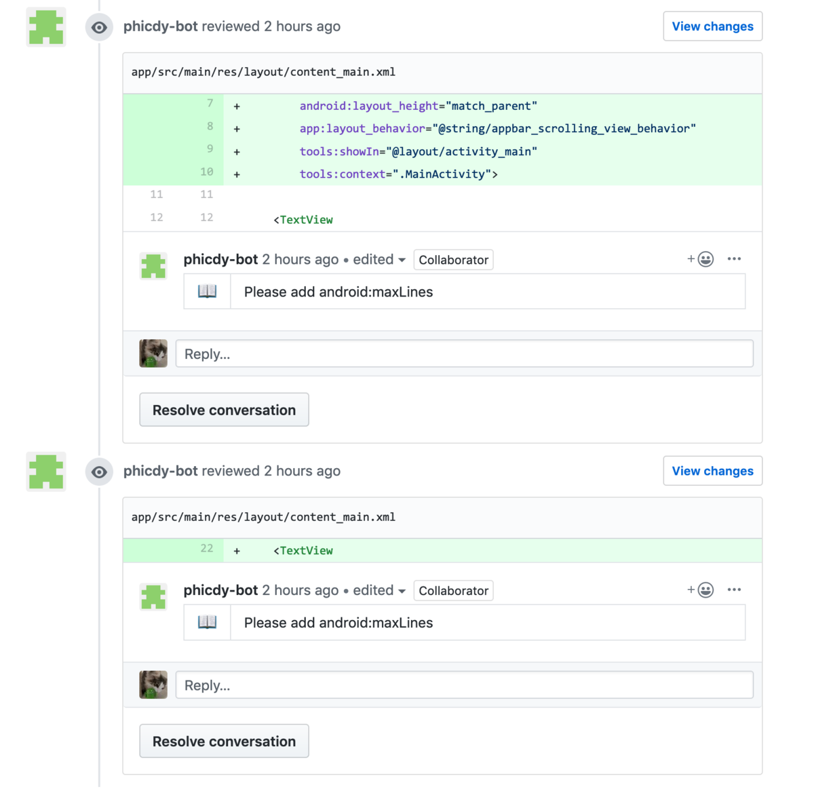Click phicdy-bot's avatar on the first review

45,27
